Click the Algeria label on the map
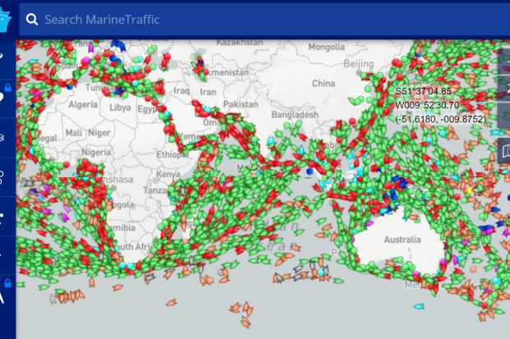Screen dimensions: 510x339 [x=82, y=105]
